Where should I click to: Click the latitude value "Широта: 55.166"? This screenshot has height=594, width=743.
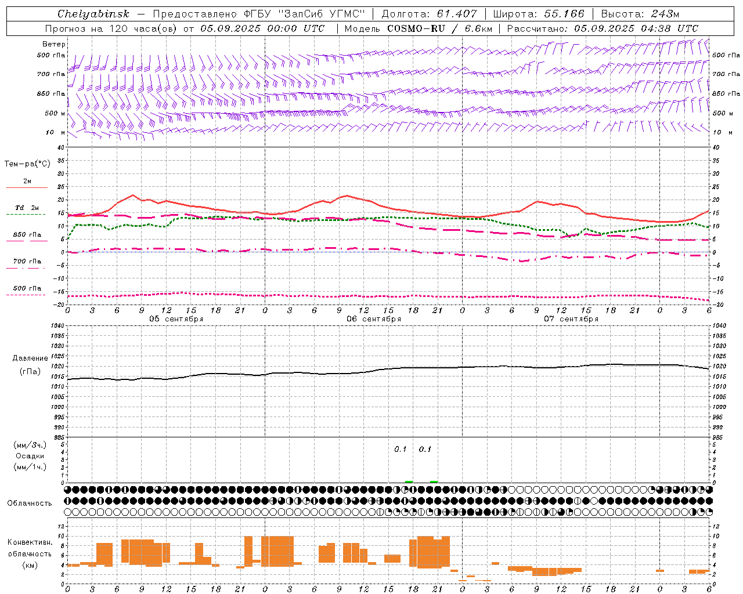click(538, 14)
